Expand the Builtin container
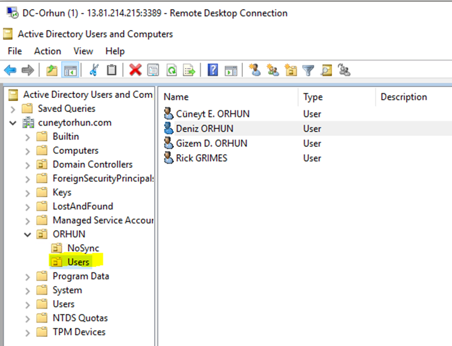Image resolution: width=452 pixels, height=346 pixels. (28, 137)
